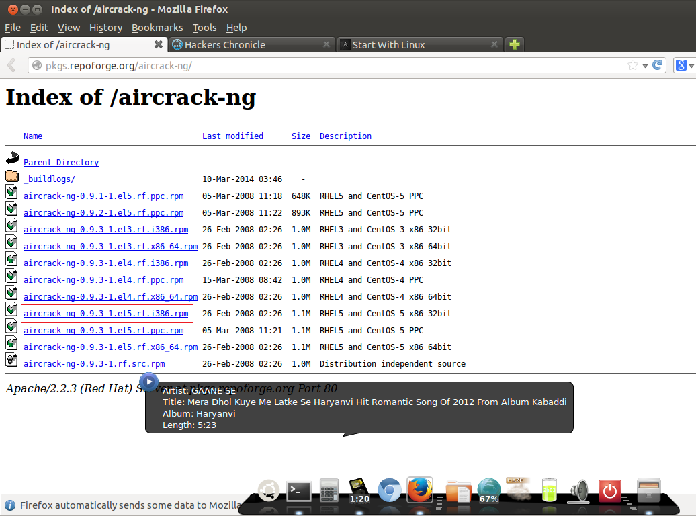The image size is (696, 516).
Task: Bookmark this page with the star icon
Action: pyautogui.click(x=633, y=66)
